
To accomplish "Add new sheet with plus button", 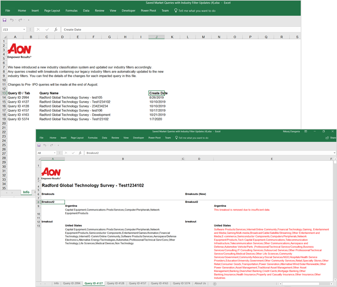I will click(214, 284).
